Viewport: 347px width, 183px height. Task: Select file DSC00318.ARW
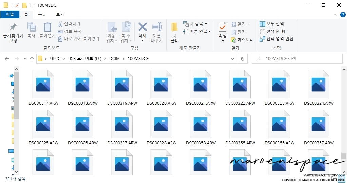tap(83, 88)
